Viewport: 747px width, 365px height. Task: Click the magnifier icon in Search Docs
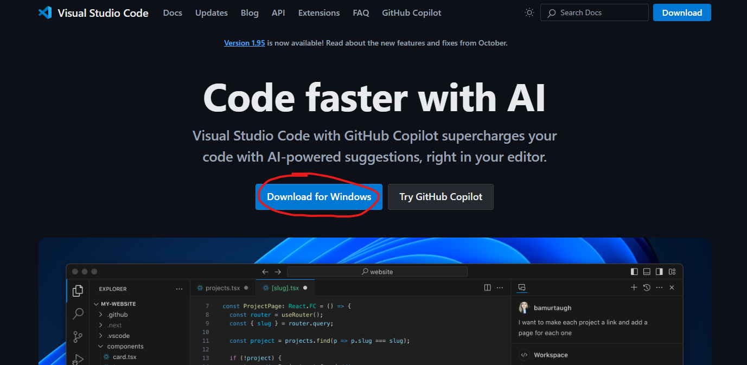[x=552, y=12]
